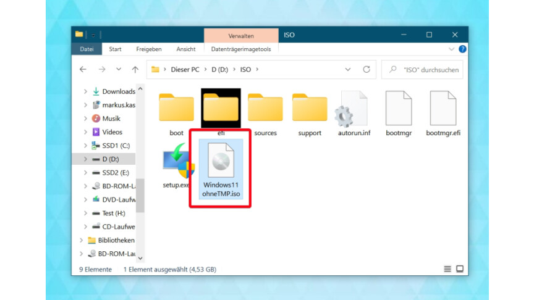
Task: Click the Forward navigation arrow
Action: click(102, 69)
